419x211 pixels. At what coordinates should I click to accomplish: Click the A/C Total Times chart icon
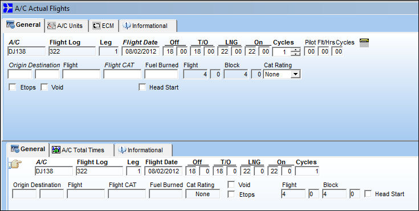tap(56, 150)
